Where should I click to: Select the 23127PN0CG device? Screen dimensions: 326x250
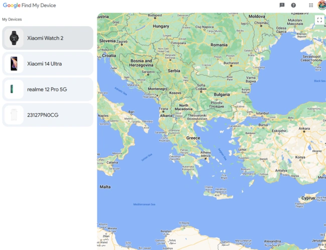[x=48, y=115]
